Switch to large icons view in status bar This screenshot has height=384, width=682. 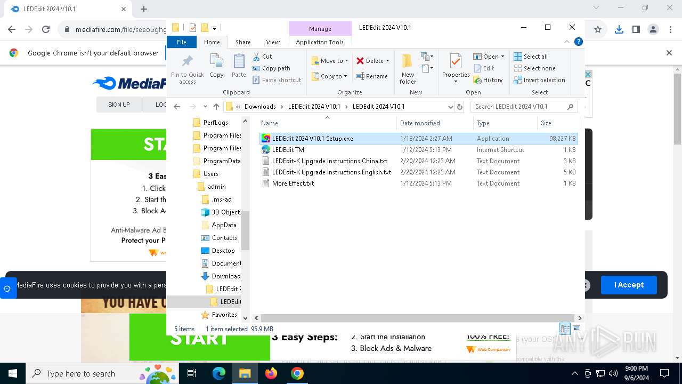click(x=576, y=329)
